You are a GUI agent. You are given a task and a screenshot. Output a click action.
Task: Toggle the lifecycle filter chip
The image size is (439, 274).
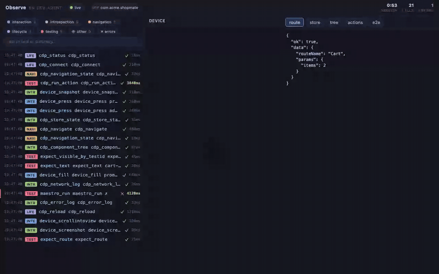pyautogui.click(x=19, y=32)
